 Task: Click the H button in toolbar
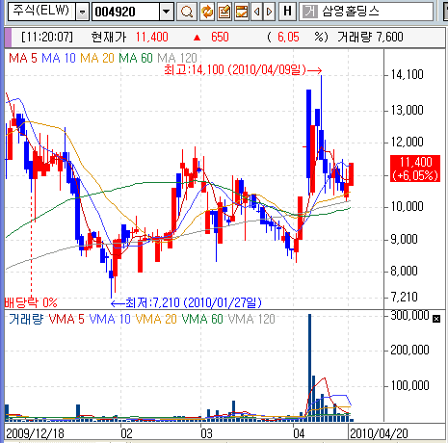coord(287,12)
